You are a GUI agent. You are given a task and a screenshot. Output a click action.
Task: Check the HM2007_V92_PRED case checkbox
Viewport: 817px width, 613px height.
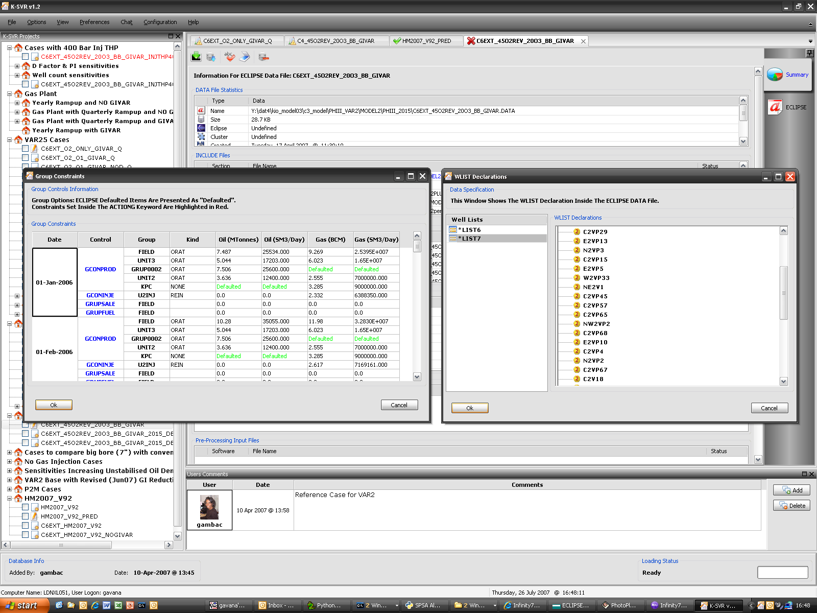click(x=25, y=516)
